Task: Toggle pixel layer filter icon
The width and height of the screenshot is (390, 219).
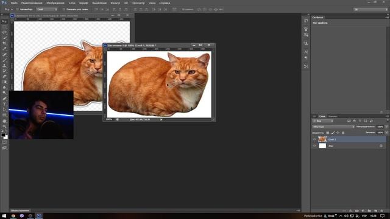Action: (349, 121)
